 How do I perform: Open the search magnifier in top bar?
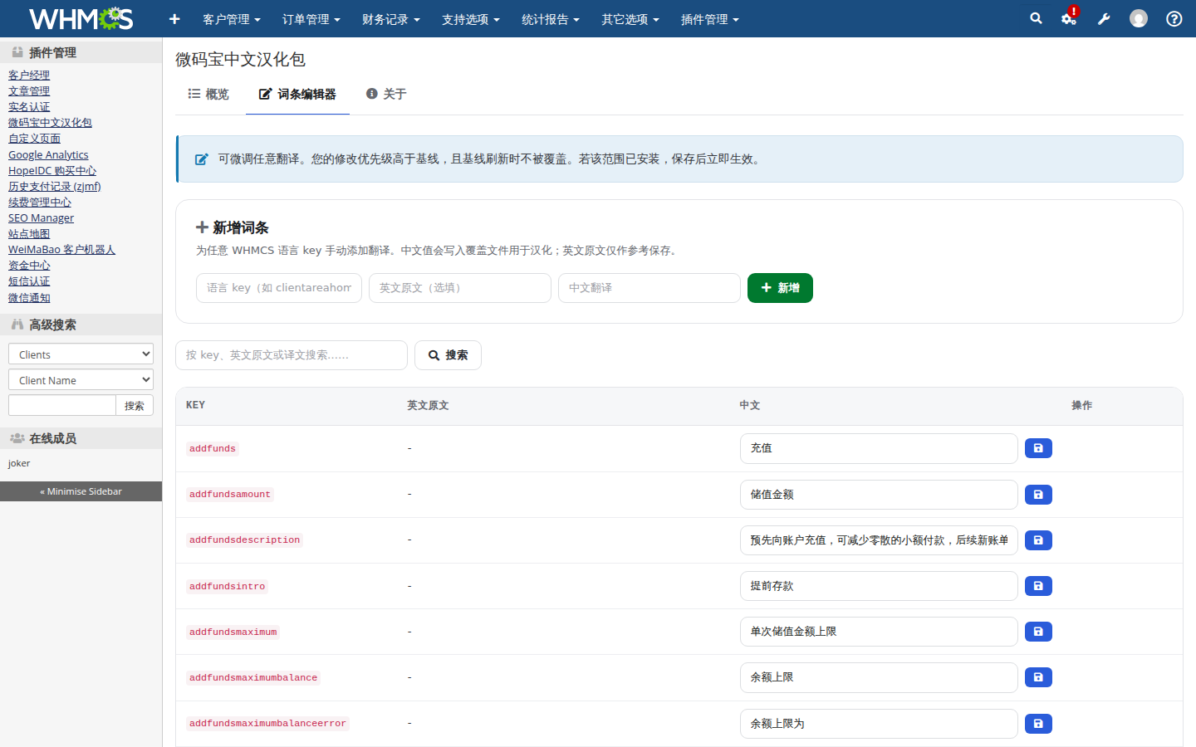[1036, 18]
